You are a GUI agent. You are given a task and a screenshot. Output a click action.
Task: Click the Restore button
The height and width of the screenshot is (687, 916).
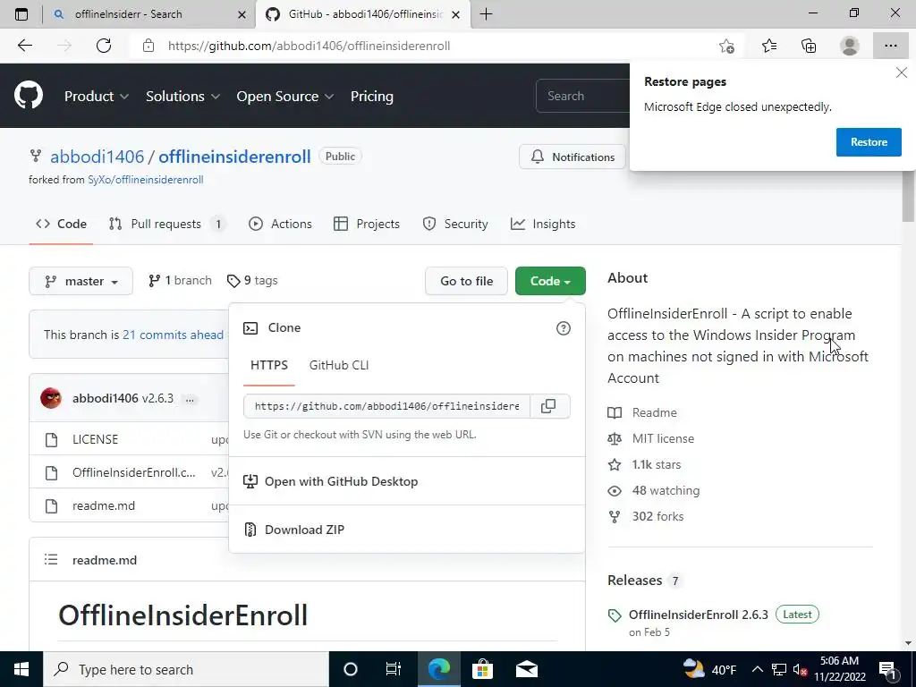869,142
